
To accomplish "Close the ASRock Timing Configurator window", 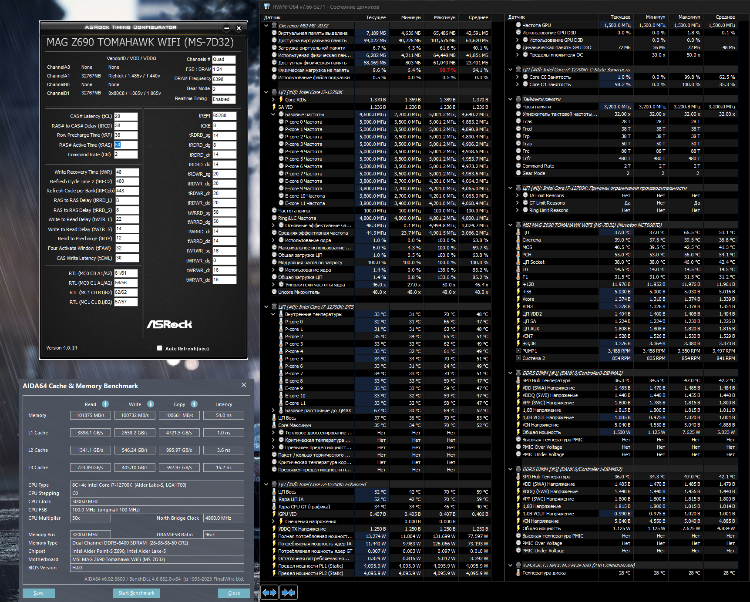I will tap(239, 28).
